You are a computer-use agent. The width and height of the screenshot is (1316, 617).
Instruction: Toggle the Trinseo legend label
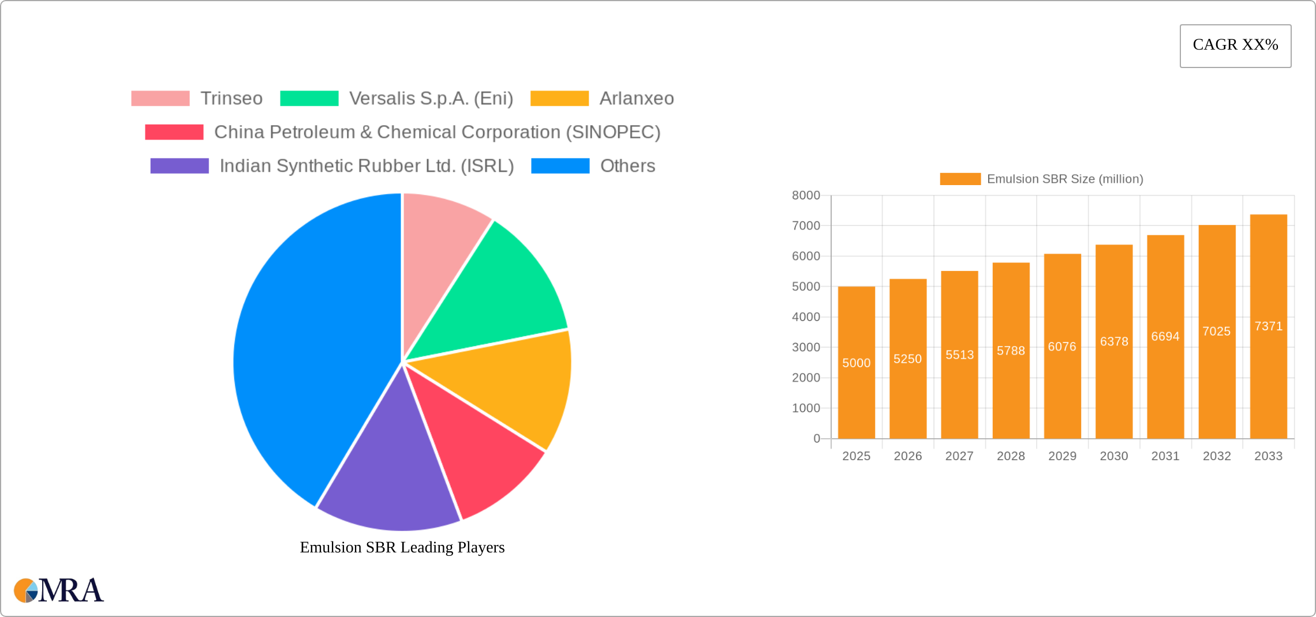231,99
